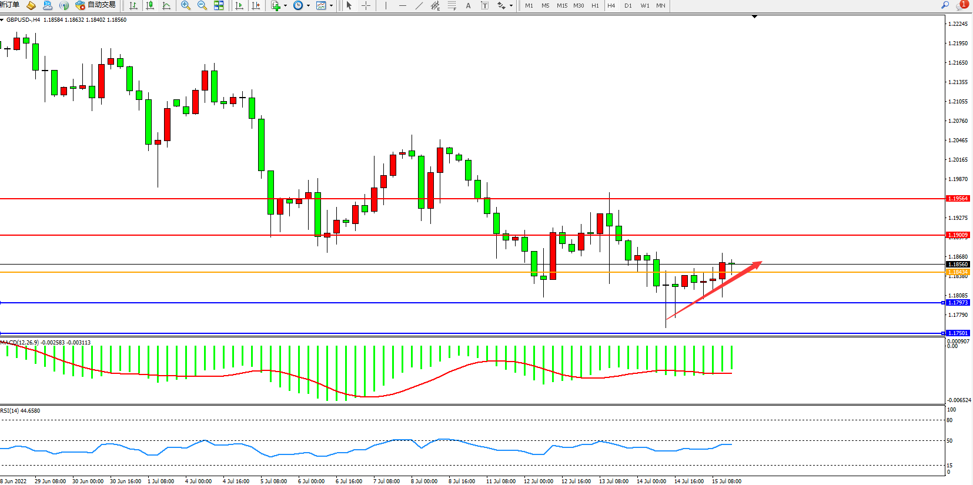The image size is (973, 485).
Task: Switch to the D1 timeframe
Action: [x=628, y=5]
